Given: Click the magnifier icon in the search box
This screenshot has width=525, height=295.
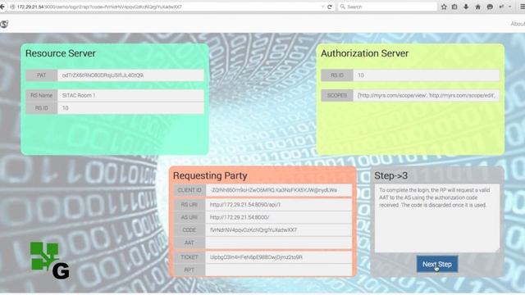Looking at the screenshot, I should (343, 7).
